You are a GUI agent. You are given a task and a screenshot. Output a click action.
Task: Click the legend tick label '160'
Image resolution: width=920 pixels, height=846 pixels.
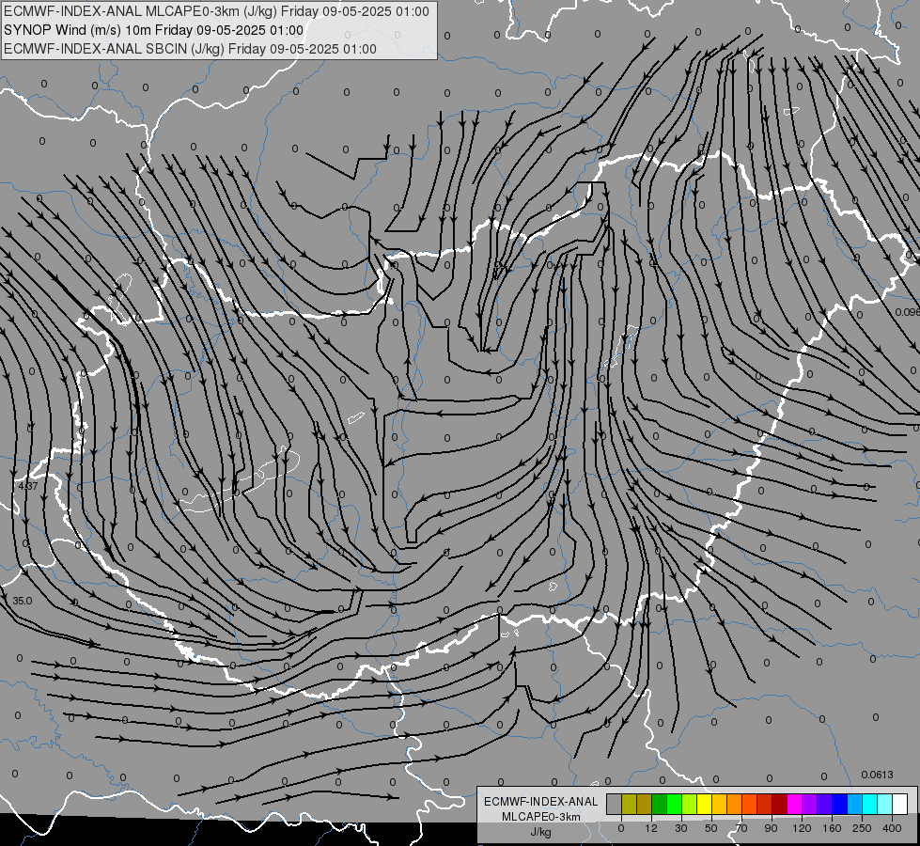(832, 828)
